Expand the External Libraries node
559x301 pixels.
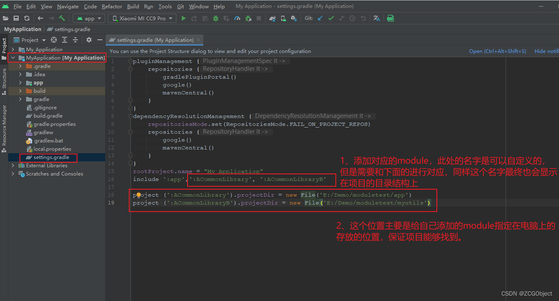13,165
